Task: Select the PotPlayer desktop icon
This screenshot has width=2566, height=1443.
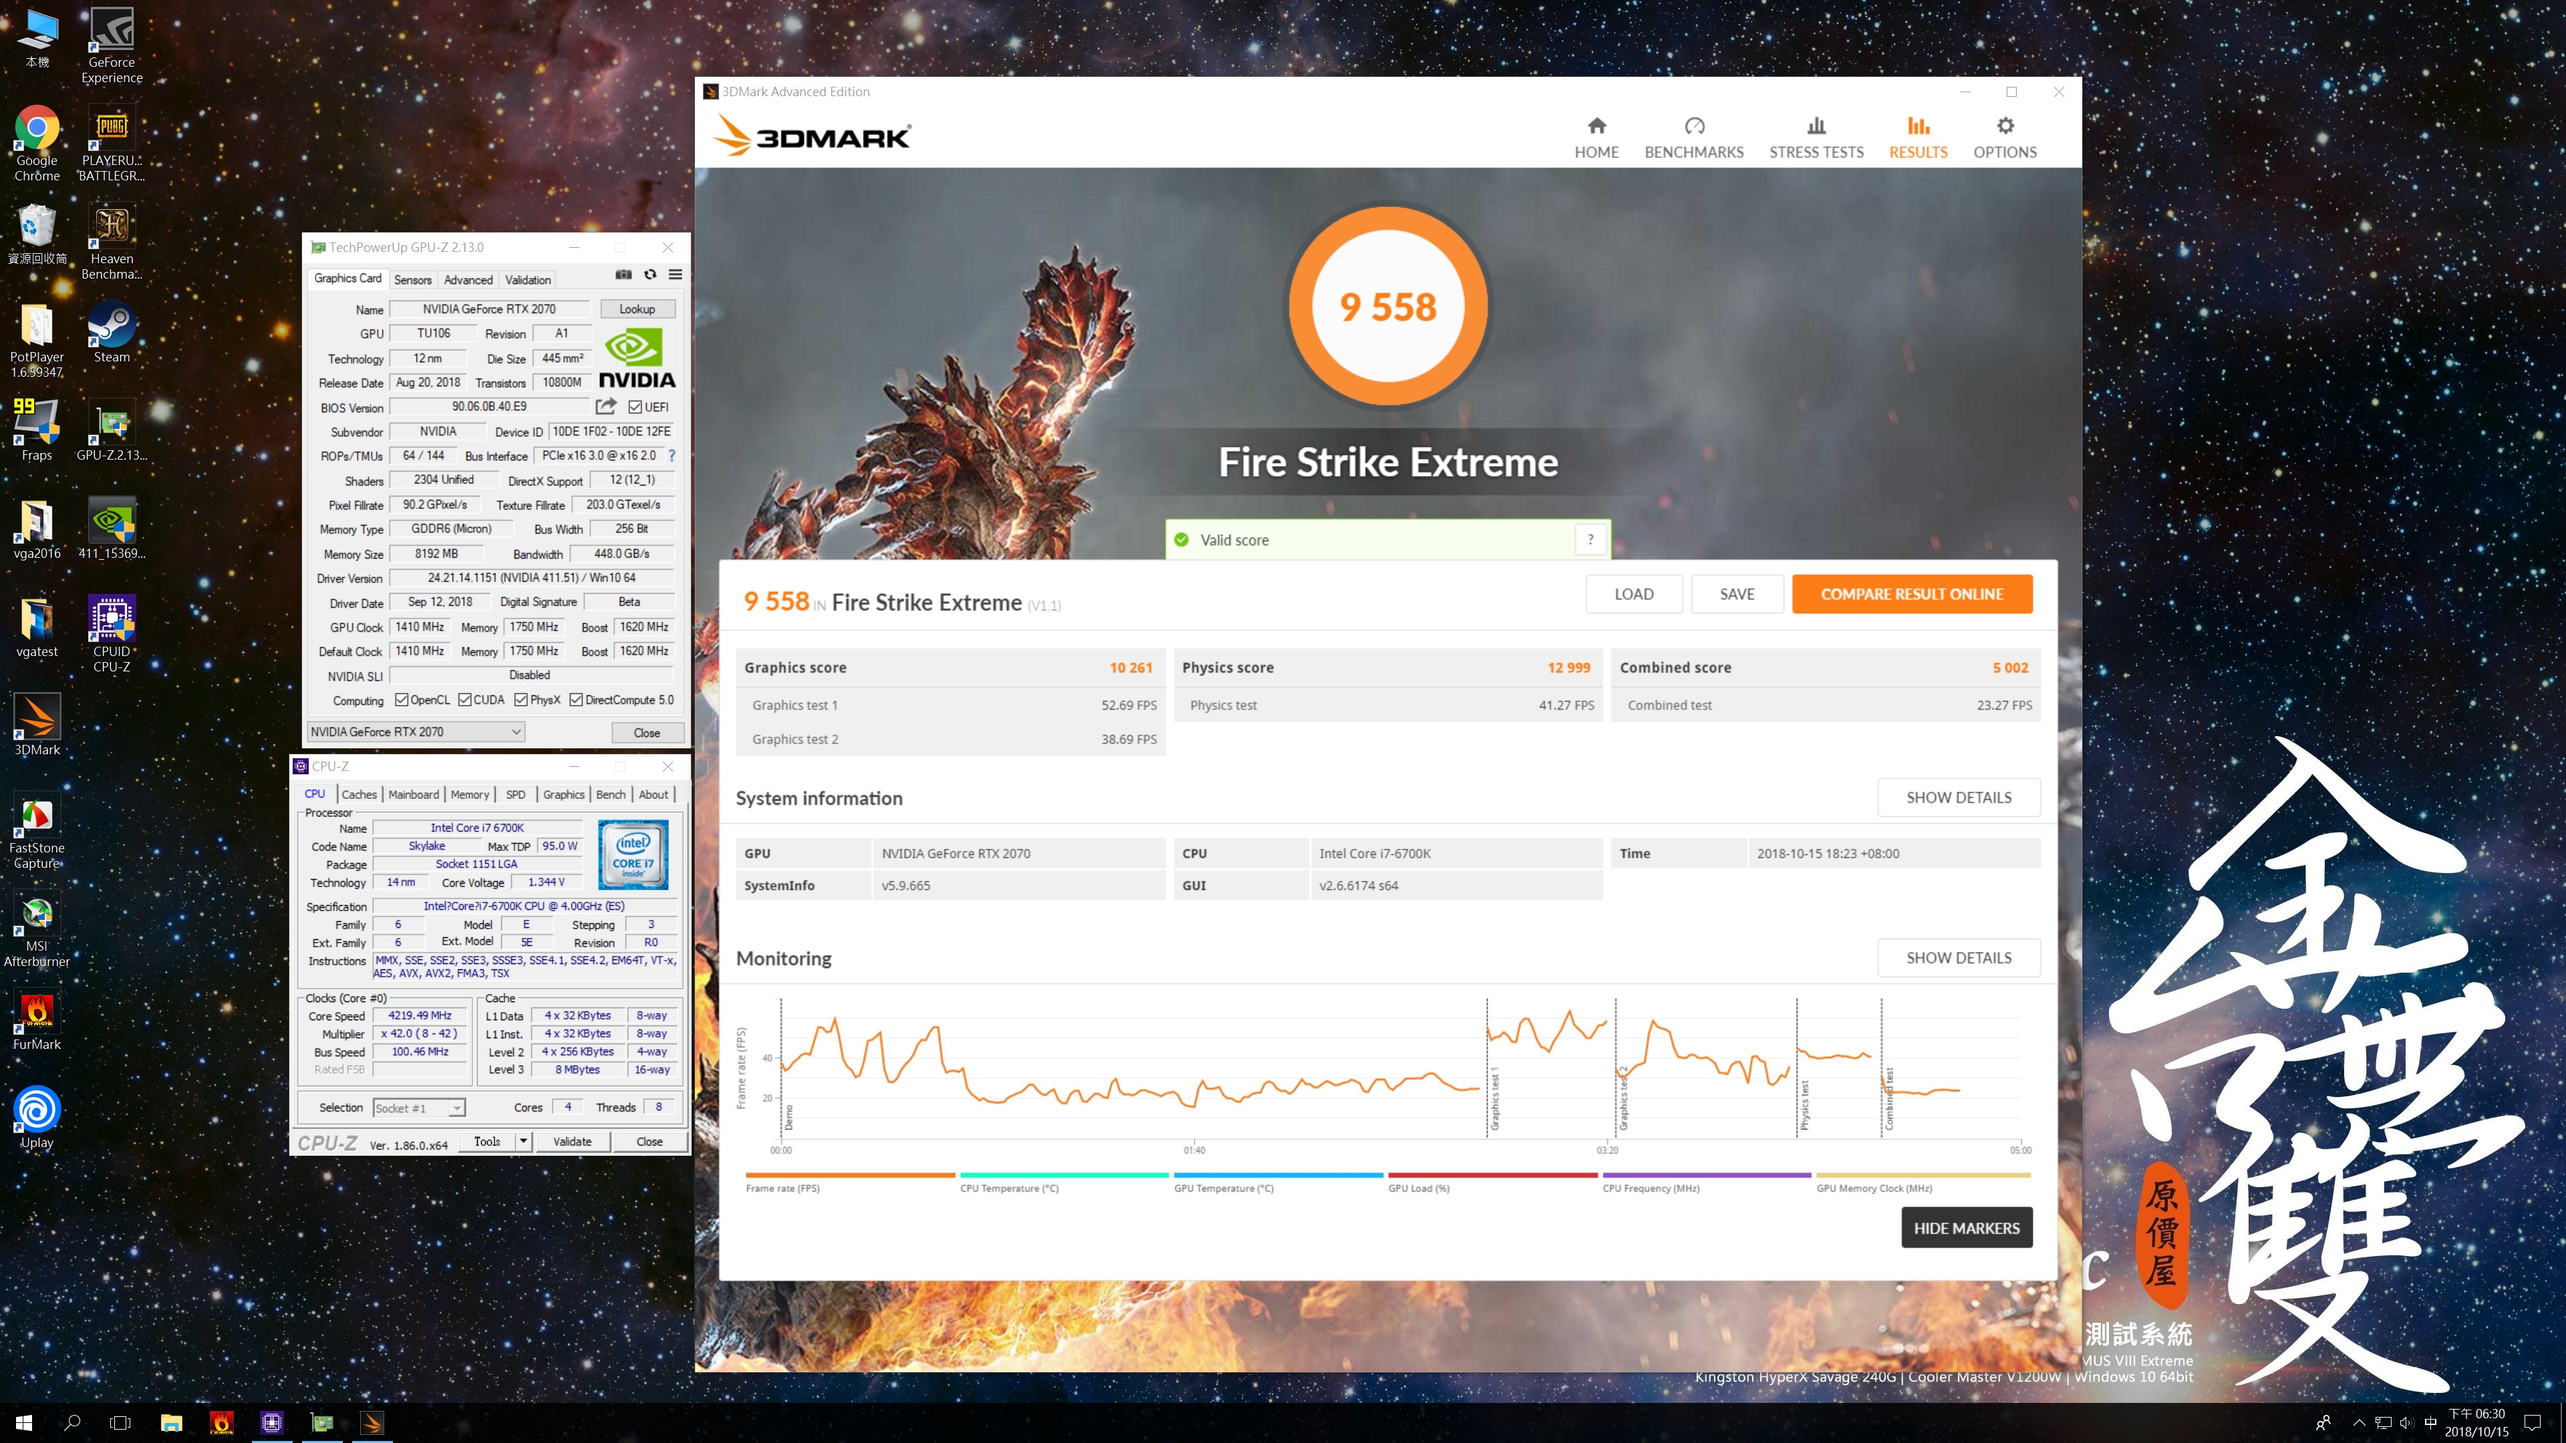Action: click(x=37, y=341)
